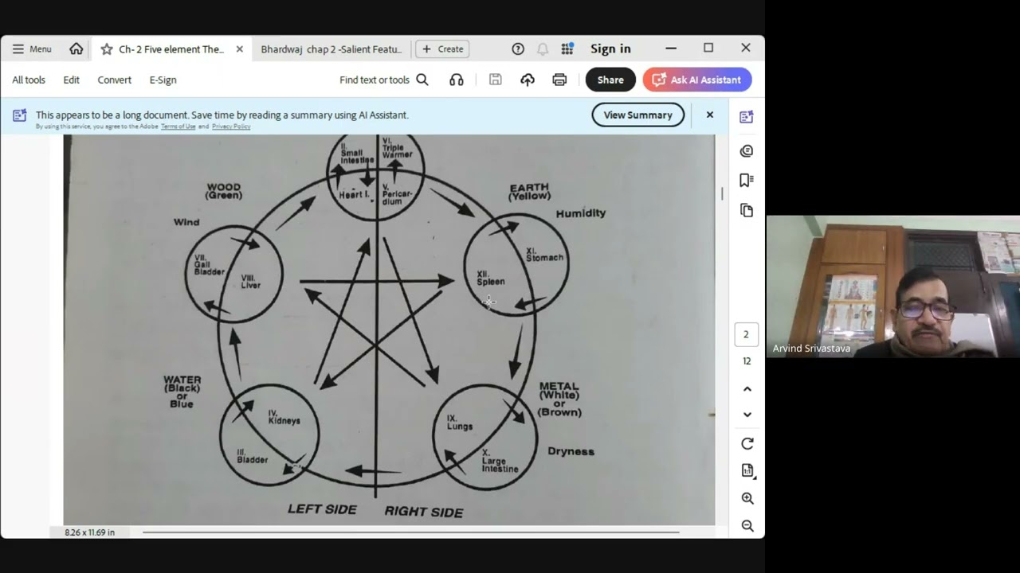Click the page size 8.26 x 11.69 in
Viewport: 1020px width, 573px height.
point(89,532)
